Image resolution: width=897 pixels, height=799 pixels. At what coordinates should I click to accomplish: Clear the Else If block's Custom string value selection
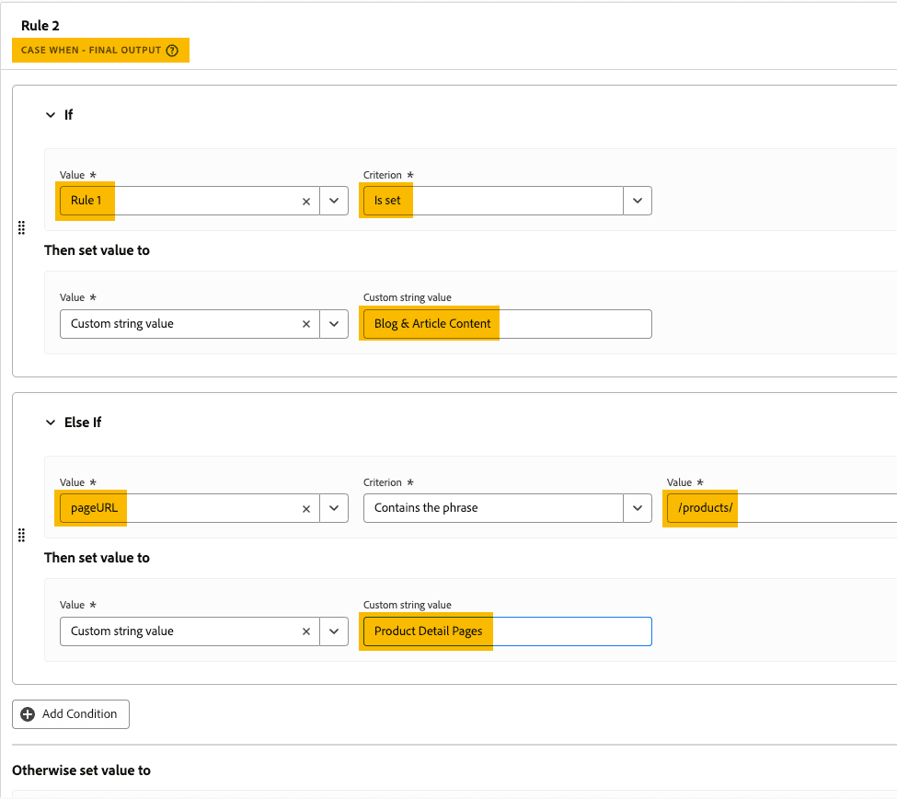pos(306,631)
